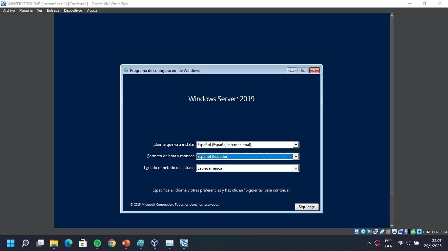Switch to Paint in the taskbar
This screenshot has width=448, height=251.
[141, 243]
